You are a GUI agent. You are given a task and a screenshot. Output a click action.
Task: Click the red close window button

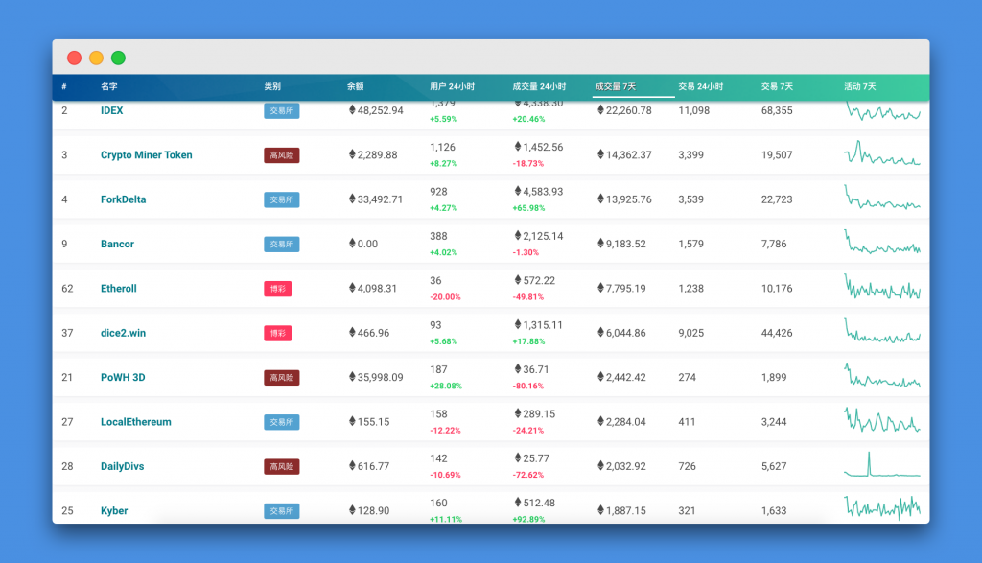coord(74,58)
